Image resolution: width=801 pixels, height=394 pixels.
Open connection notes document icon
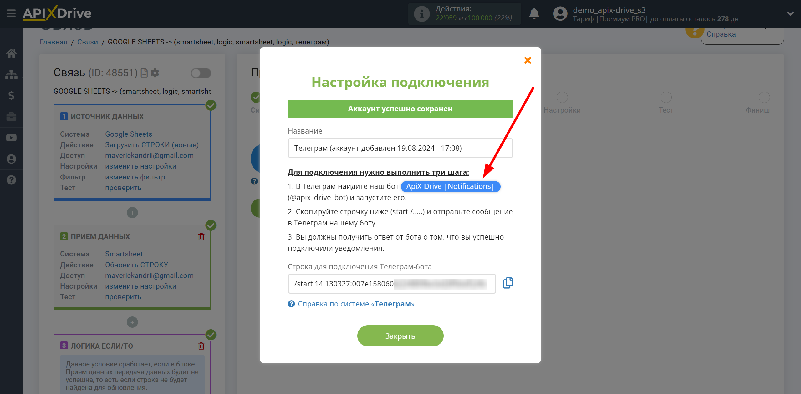144,73
